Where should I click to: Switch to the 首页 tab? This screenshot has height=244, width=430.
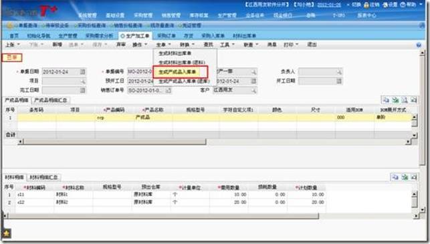tap(14, 36)
